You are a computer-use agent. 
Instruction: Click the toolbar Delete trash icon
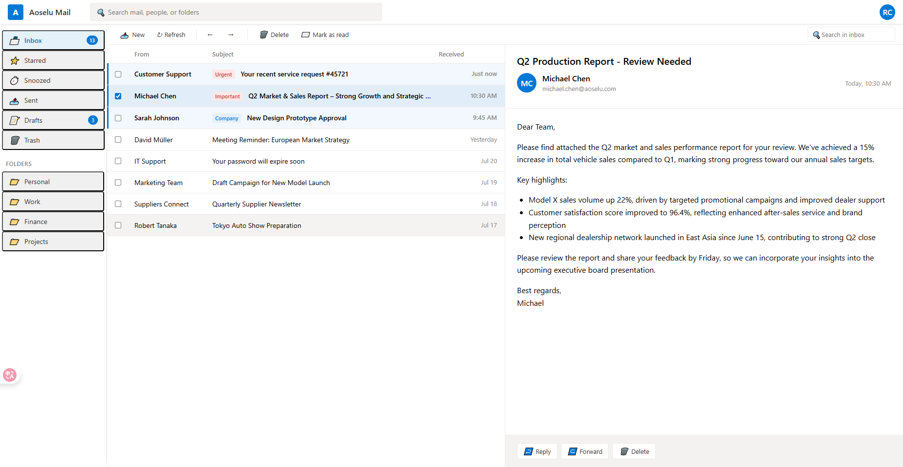click(264, 35)
